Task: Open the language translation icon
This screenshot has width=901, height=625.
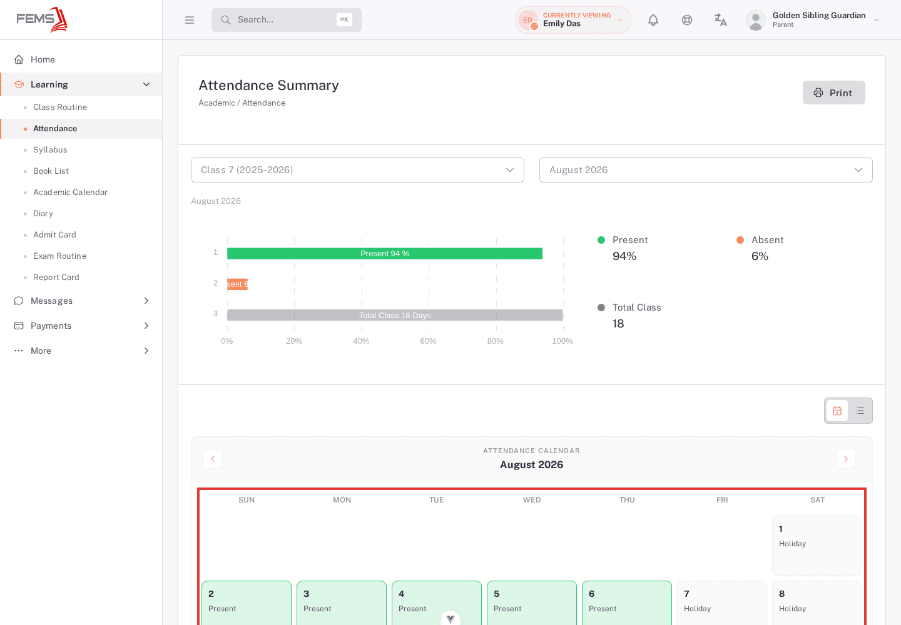Action: (721, 20)
